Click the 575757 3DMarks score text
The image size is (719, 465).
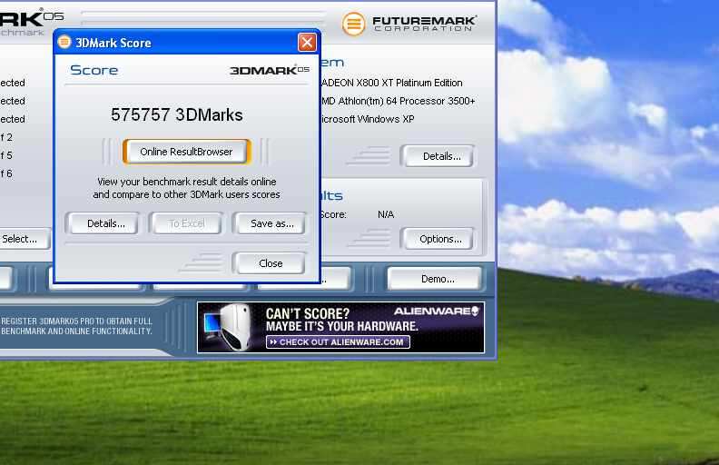[176, 114]
